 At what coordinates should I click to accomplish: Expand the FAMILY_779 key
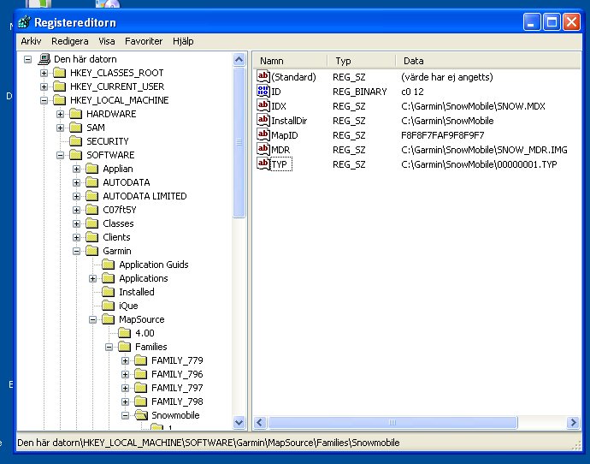pyautogui.click(x=126, y=360)
